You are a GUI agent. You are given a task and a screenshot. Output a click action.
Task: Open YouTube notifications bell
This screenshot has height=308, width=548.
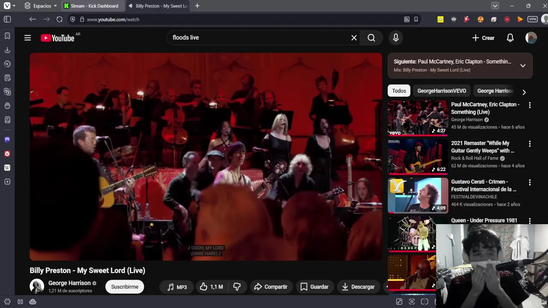coord(510,38)
